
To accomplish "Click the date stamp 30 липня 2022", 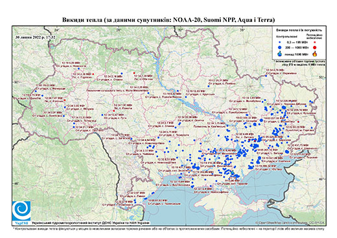I will point(36,37).
